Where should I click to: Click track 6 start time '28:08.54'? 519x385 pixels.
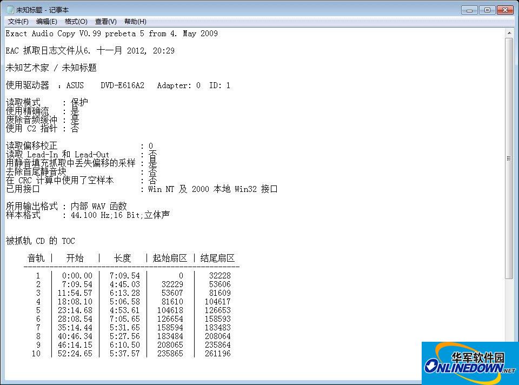tap(75, 319)
